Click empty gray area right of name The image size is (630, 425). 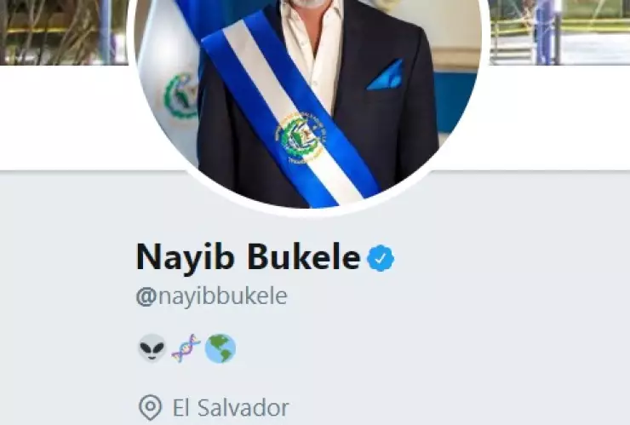click(510, 258)
